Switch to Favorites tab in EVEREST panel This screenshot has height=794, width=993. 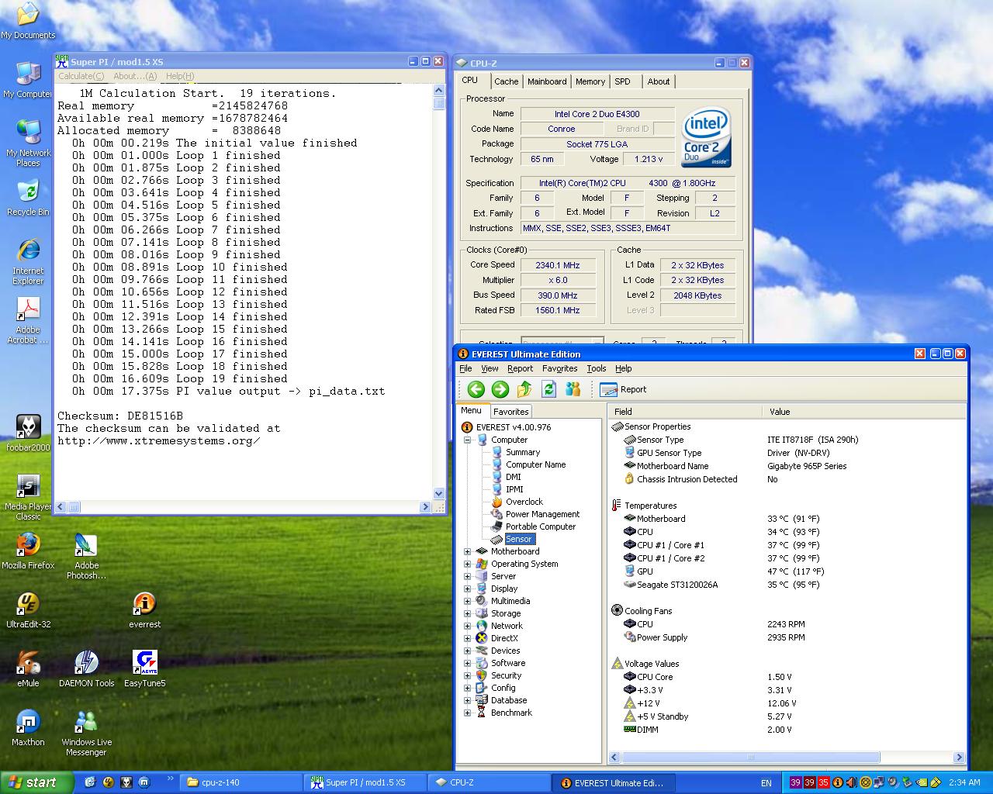511,412
